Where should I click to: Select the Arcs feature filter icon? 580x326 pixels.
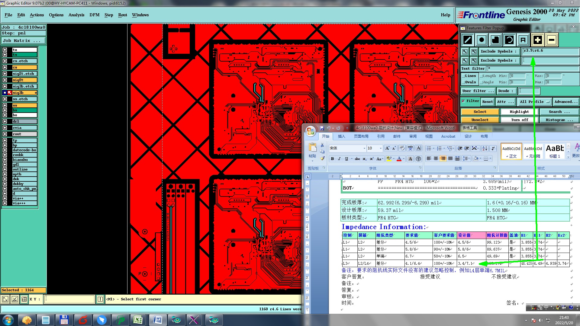coord(509,40)
